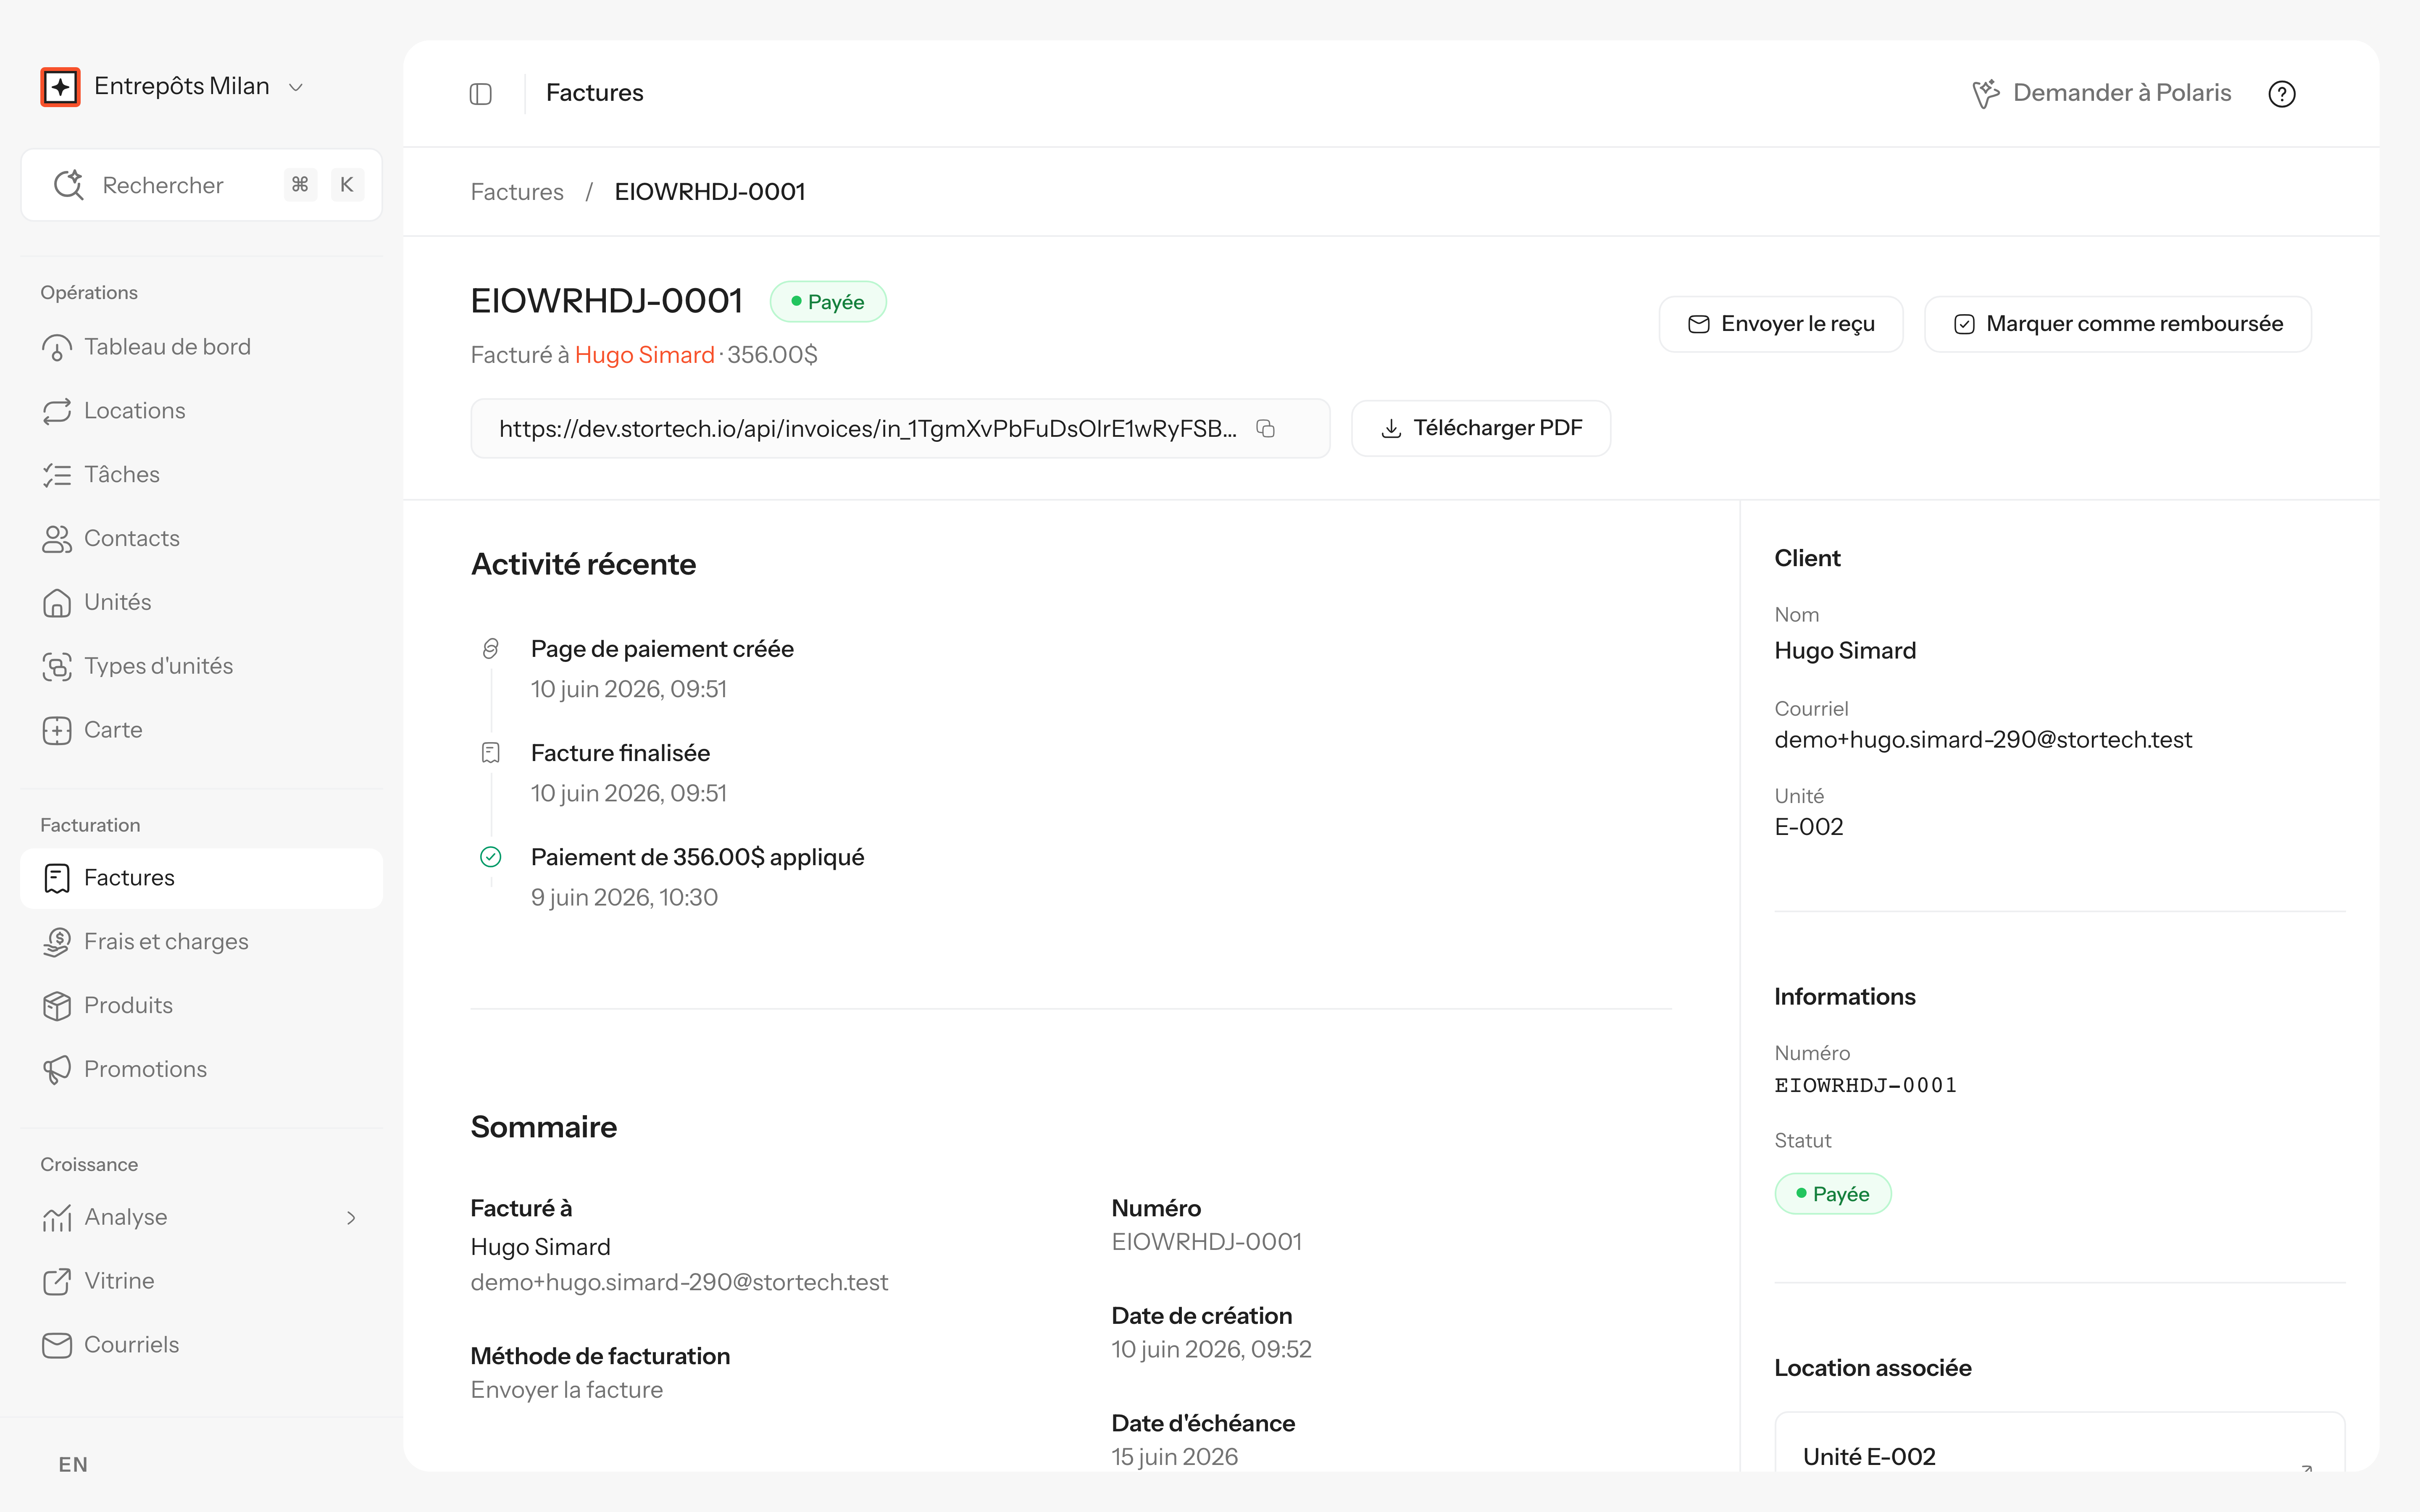Click the Facture finalisée receipt icon
The width and height of the screenshot is (2420, 1512).
[491, 753]
